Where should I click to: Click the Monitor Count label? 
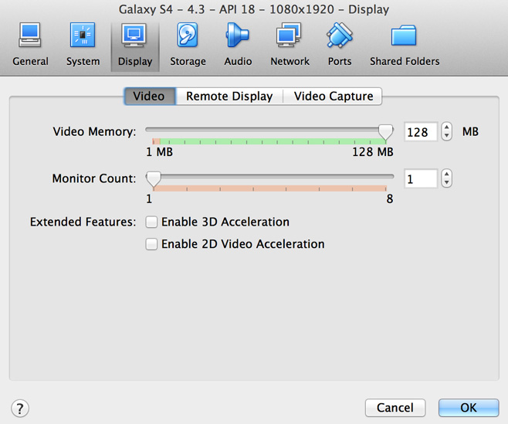[94, 178]
